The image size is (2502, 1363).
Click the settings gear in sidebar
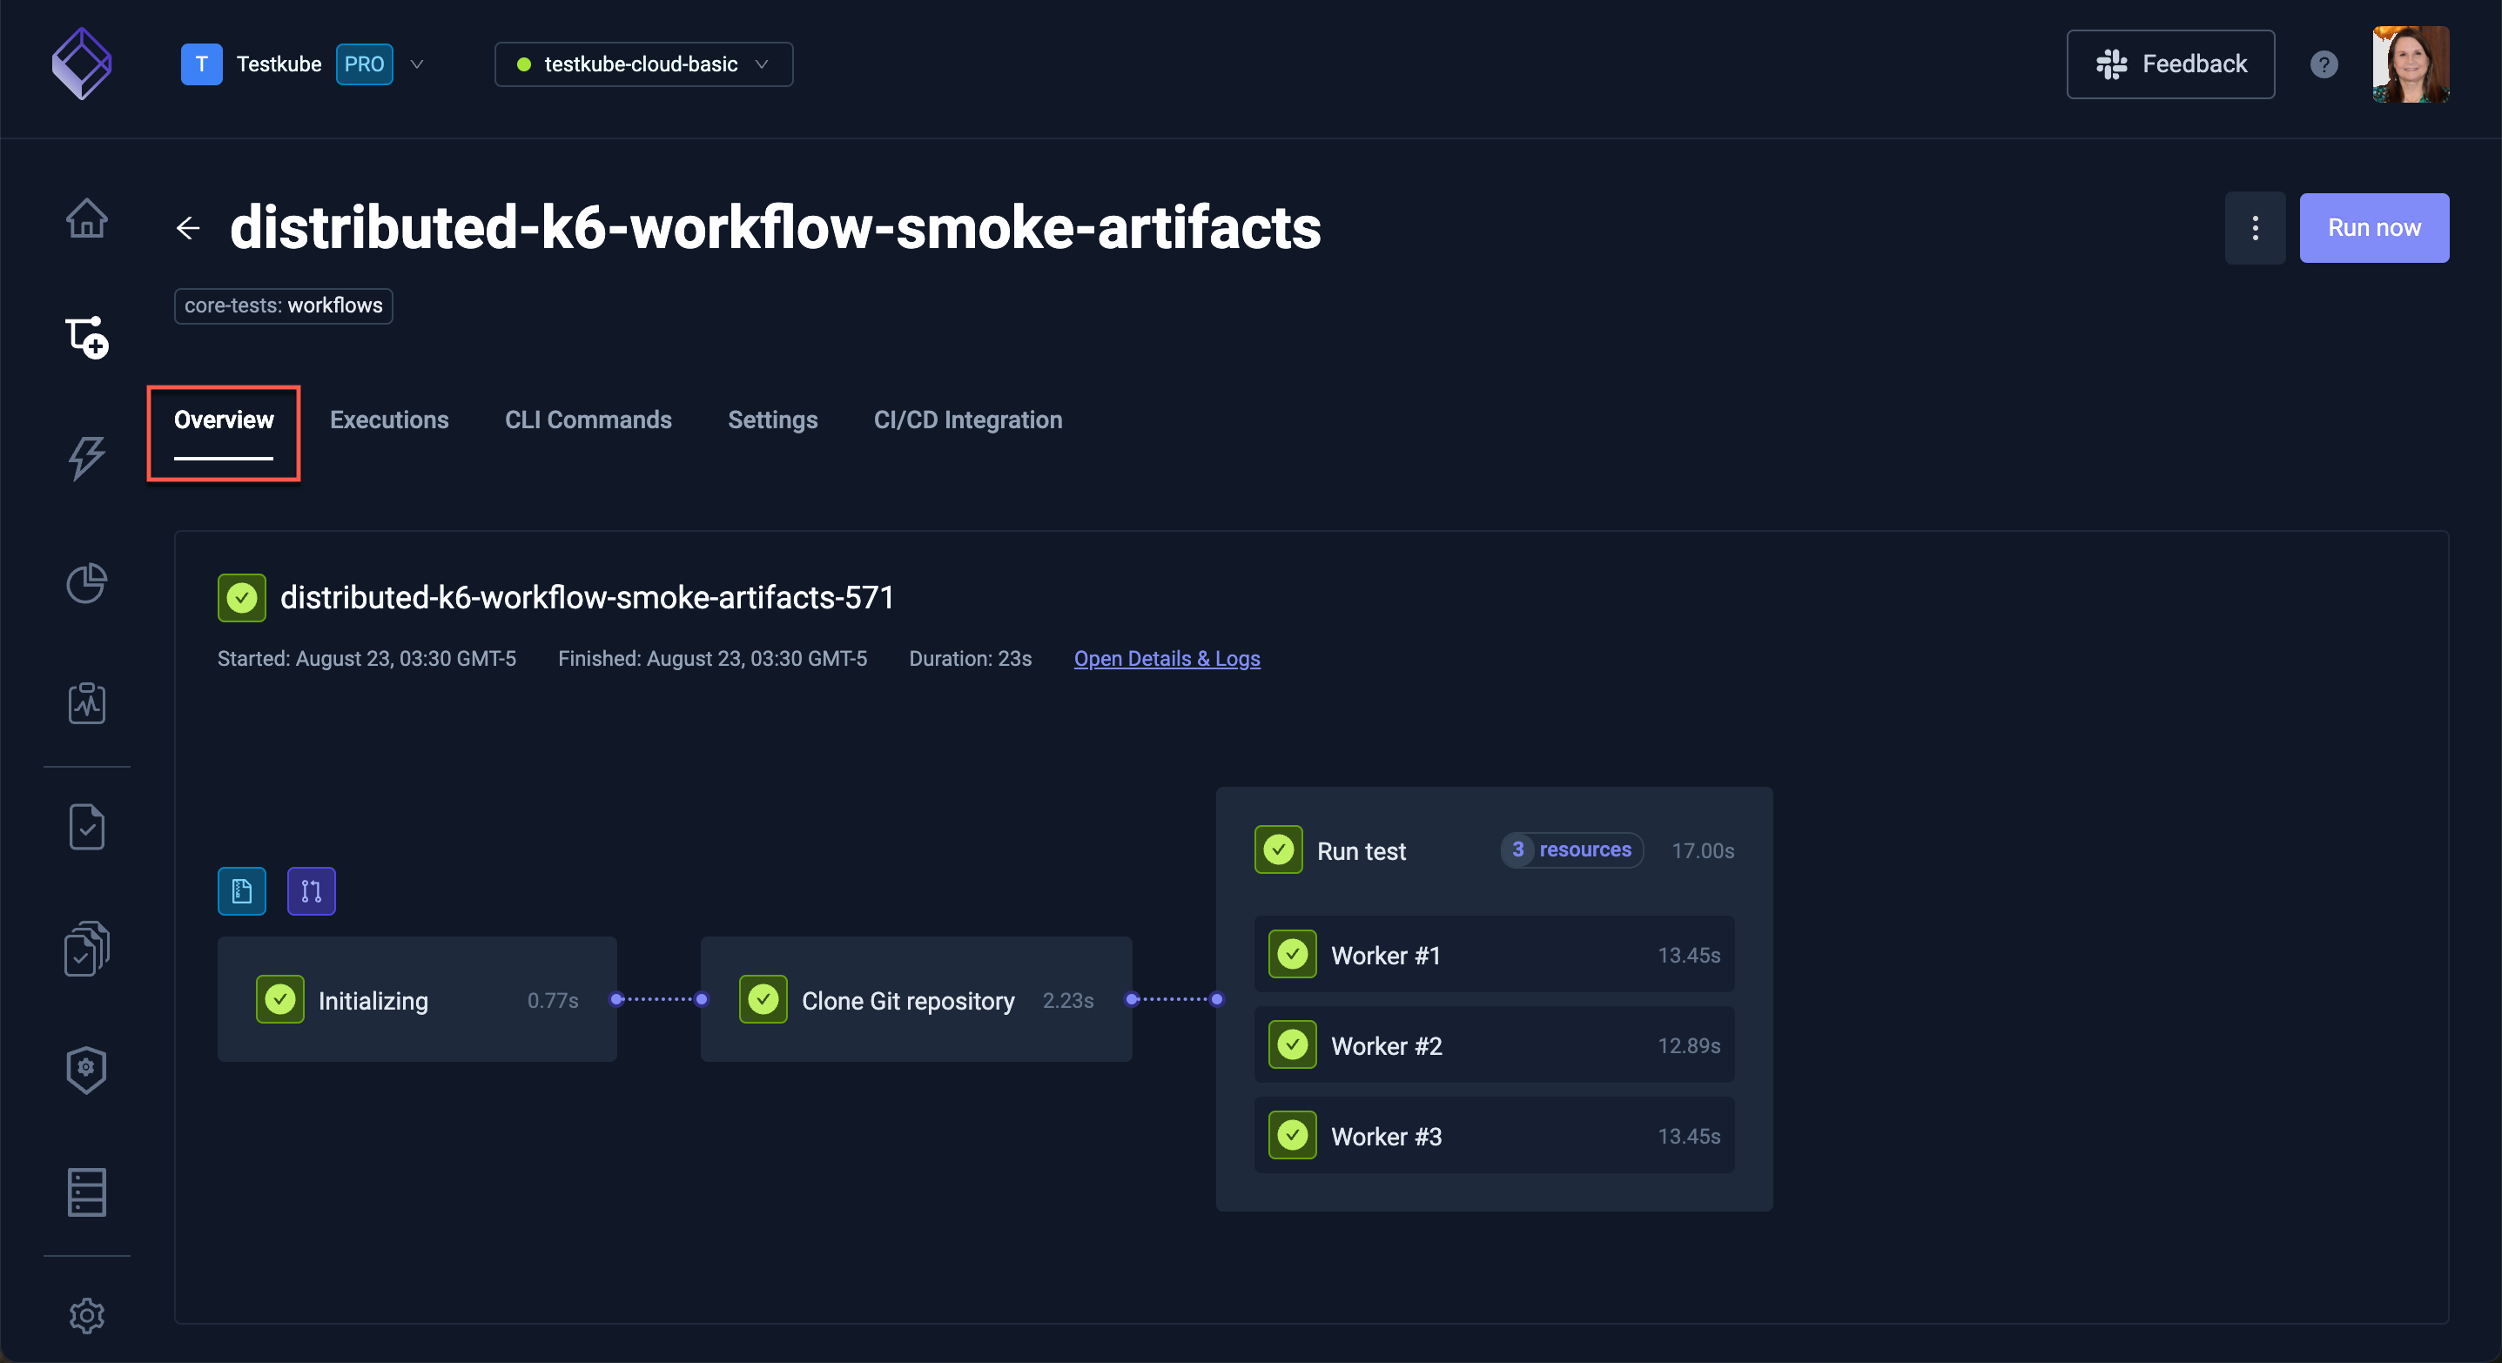(86, 1314)
